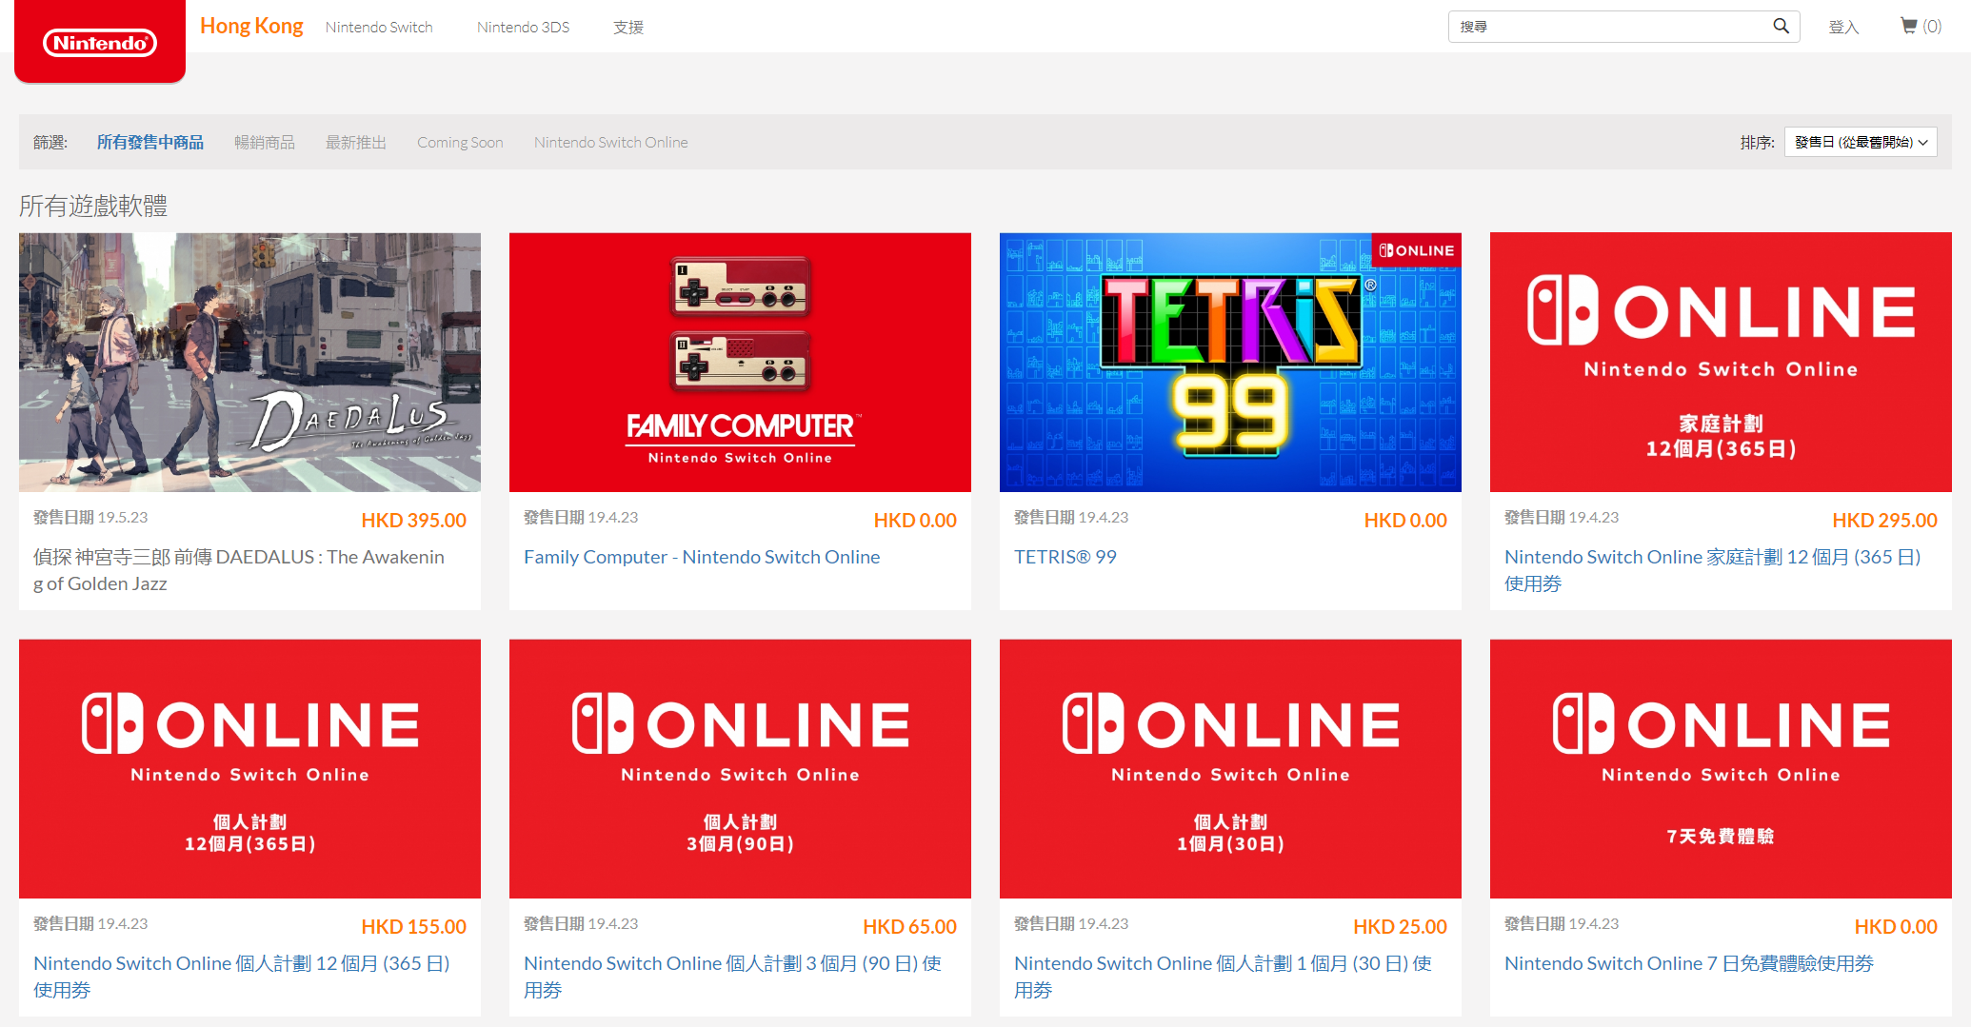Select the 最新推出 filter

coord(356,142)
